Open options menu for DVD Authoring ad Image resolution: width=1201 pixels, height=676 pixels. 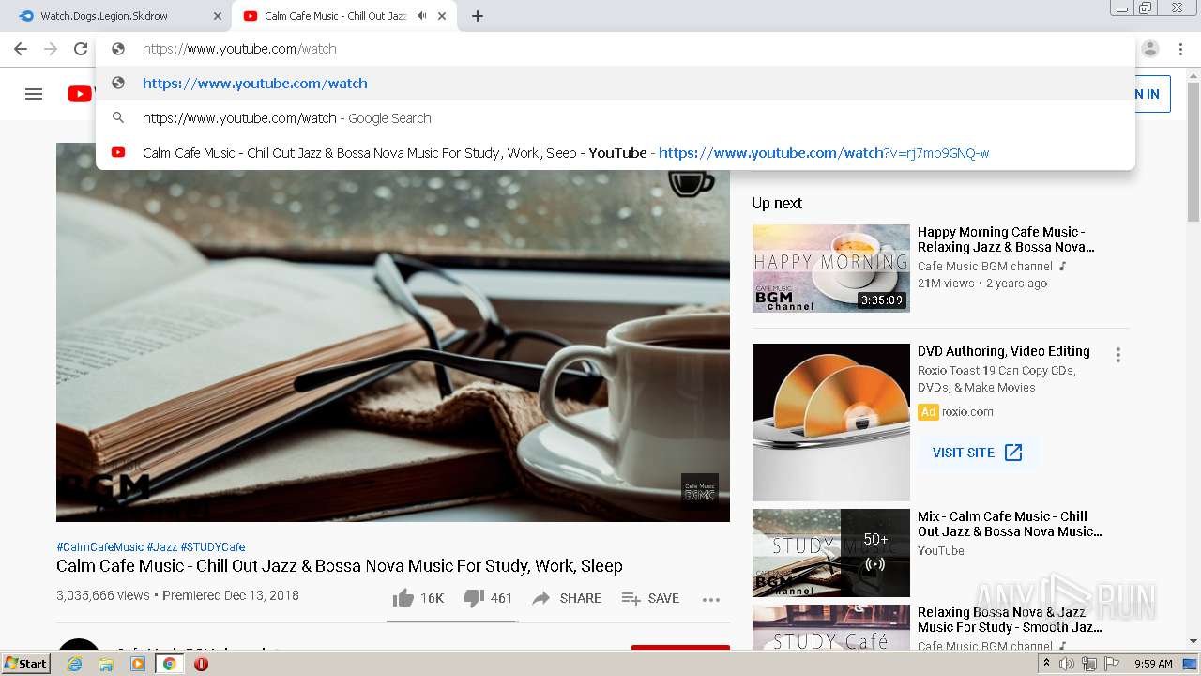1117,355
